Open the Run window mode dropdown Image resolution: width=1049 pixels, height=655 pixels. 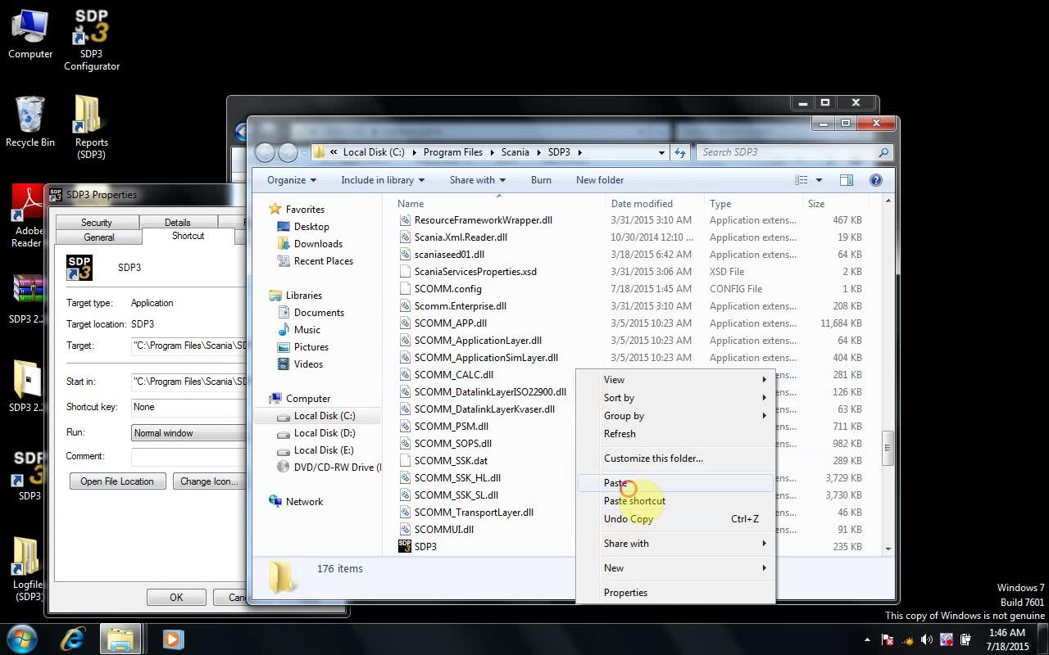point(189,433)
